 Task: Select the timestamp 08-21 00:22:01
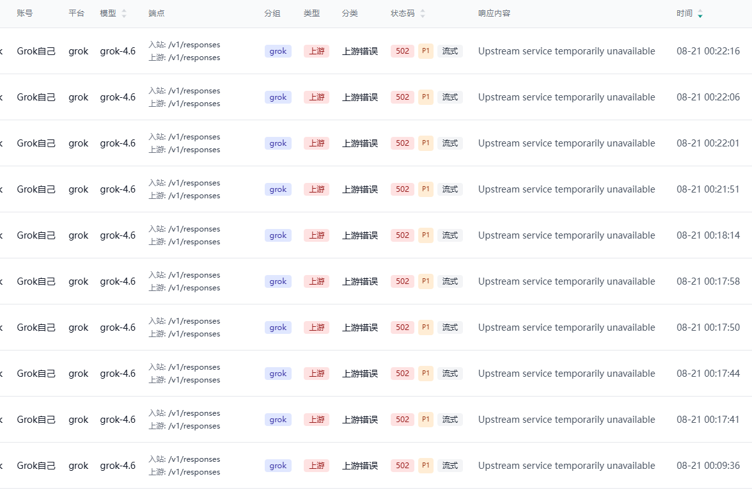click(709, 143)
